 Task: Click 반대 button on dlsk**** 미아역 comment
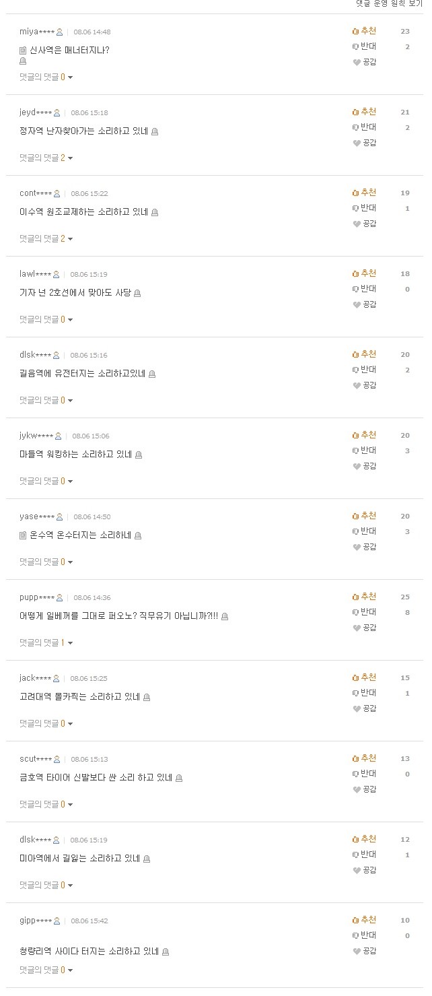[364, 855]
